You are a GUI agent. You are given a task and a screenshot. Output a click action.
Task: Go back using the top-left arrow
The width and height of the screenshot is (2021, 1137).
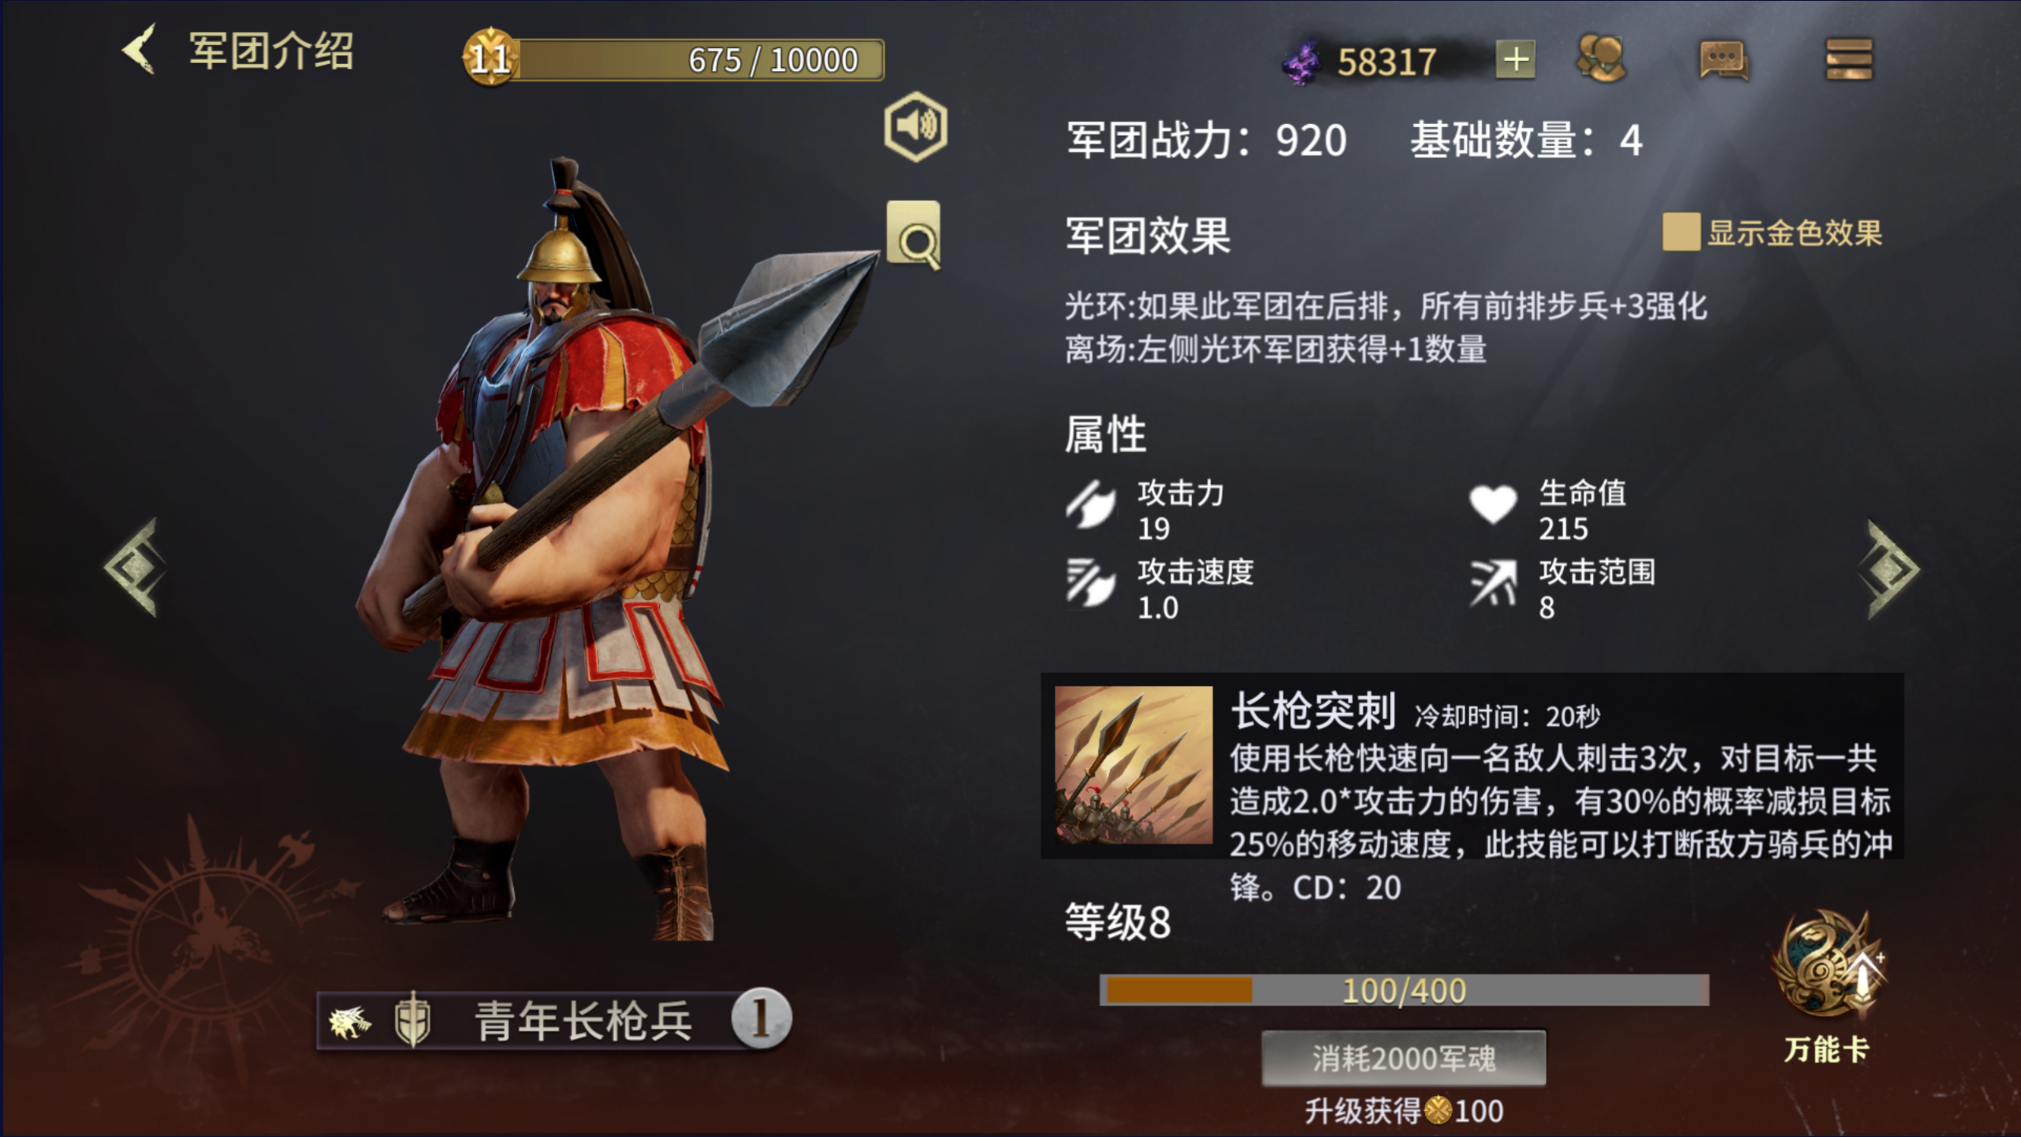pos(139,50)
